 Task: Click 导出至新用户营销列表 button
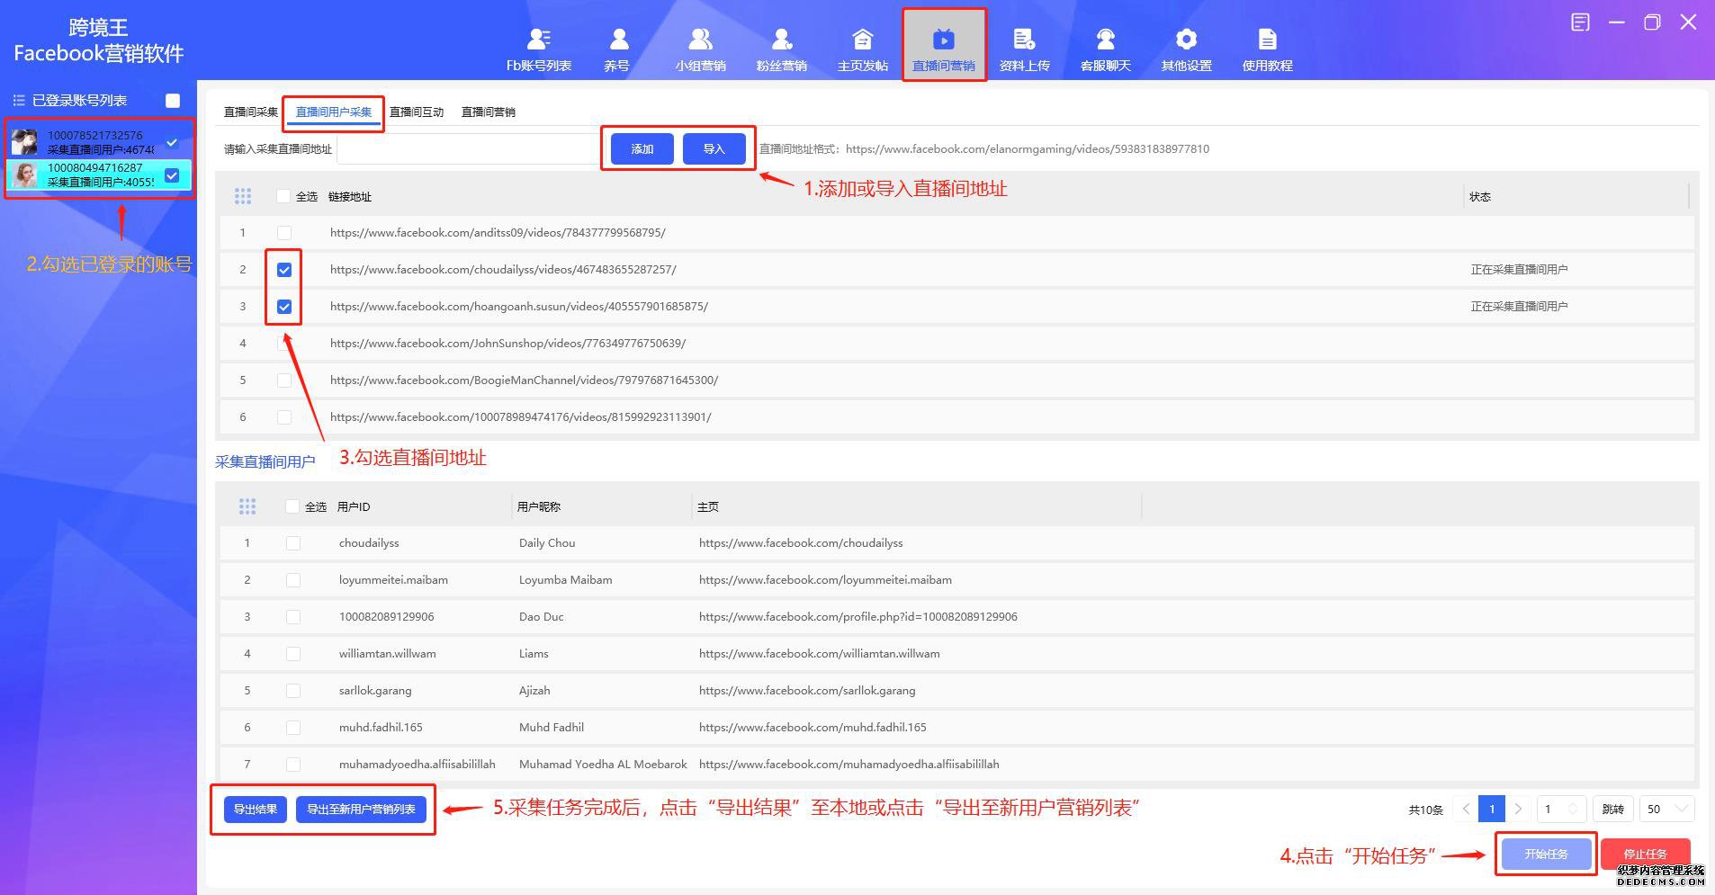361,809
